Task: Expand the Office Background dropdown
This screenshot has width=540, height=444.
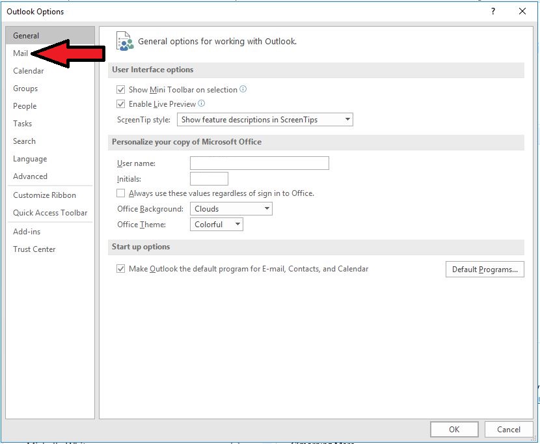Action: click(x=231, y=209)
